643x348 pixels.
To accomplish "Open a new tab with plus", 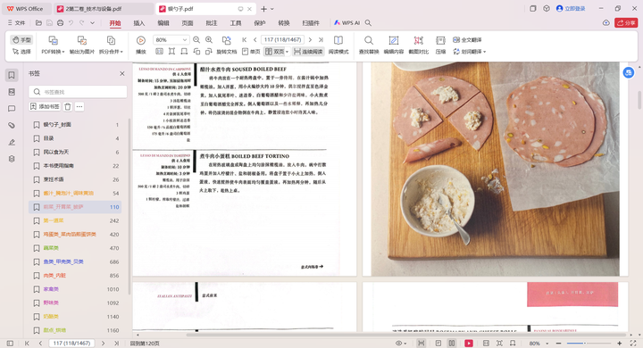I will point(263,9).
